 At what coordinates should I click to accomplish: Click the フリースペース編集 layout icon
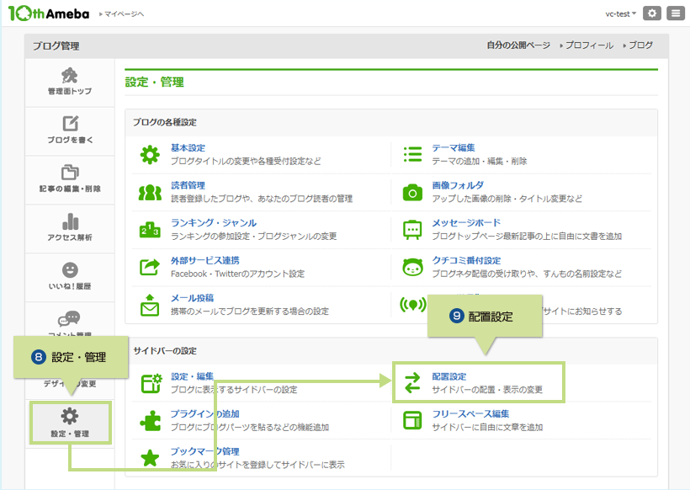pos(412,420)
